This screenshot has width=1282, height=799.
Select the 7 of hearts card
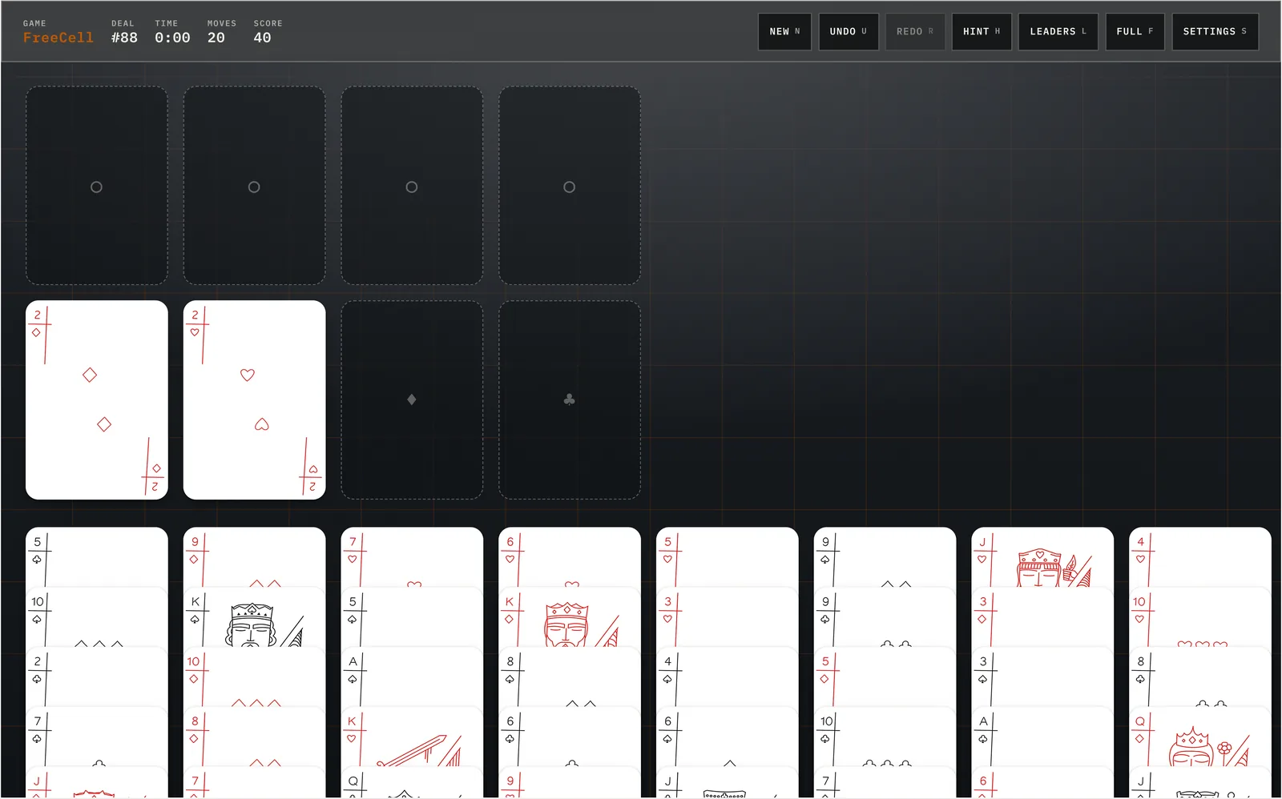click(x=412, y=557)
